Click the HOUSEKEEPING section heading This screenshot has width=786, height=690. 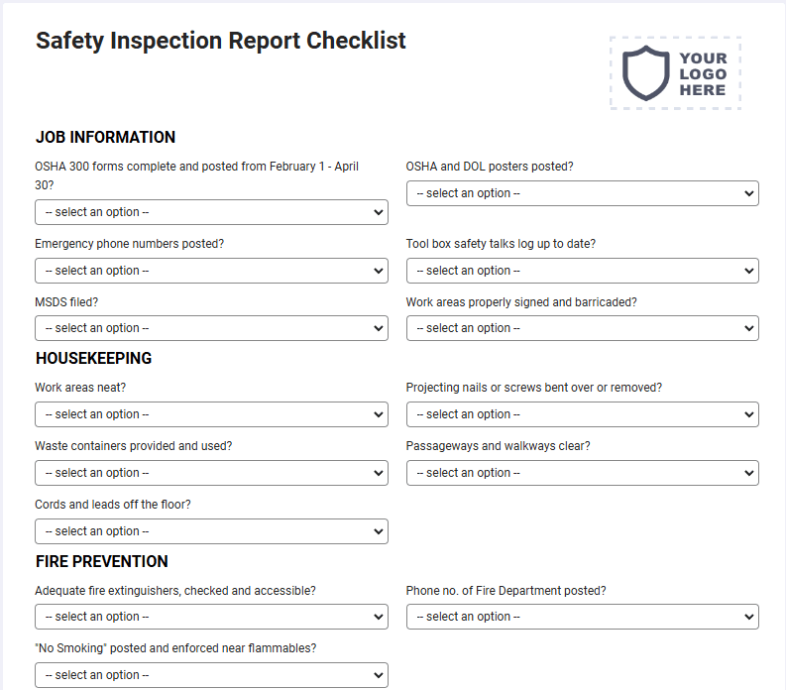(94, 358)
